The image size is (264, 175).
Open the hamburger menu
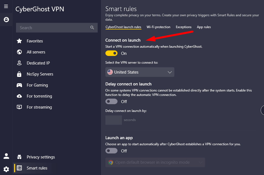[6, 6]
